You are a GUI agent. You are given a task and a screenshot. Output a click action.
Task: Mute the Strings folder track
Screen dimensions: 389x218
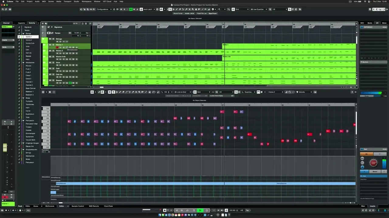click(50, 39)
